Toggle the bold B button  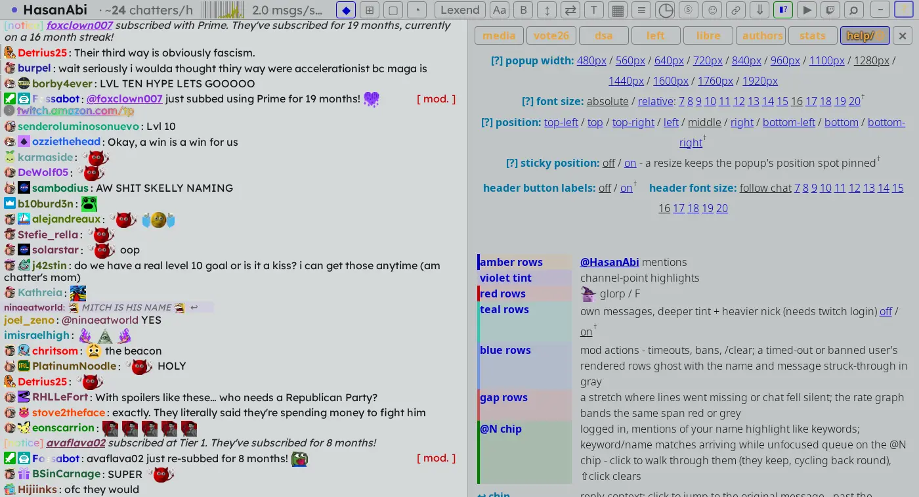[523, 10]
